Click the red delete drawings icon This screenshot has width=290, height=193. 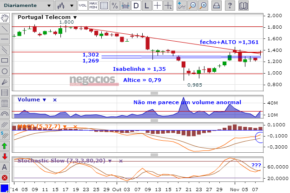point(5,178)
